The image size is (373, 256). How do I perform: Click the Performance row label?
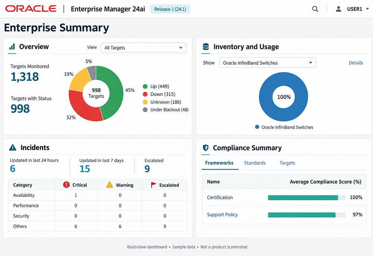click(x=26, y=206)
